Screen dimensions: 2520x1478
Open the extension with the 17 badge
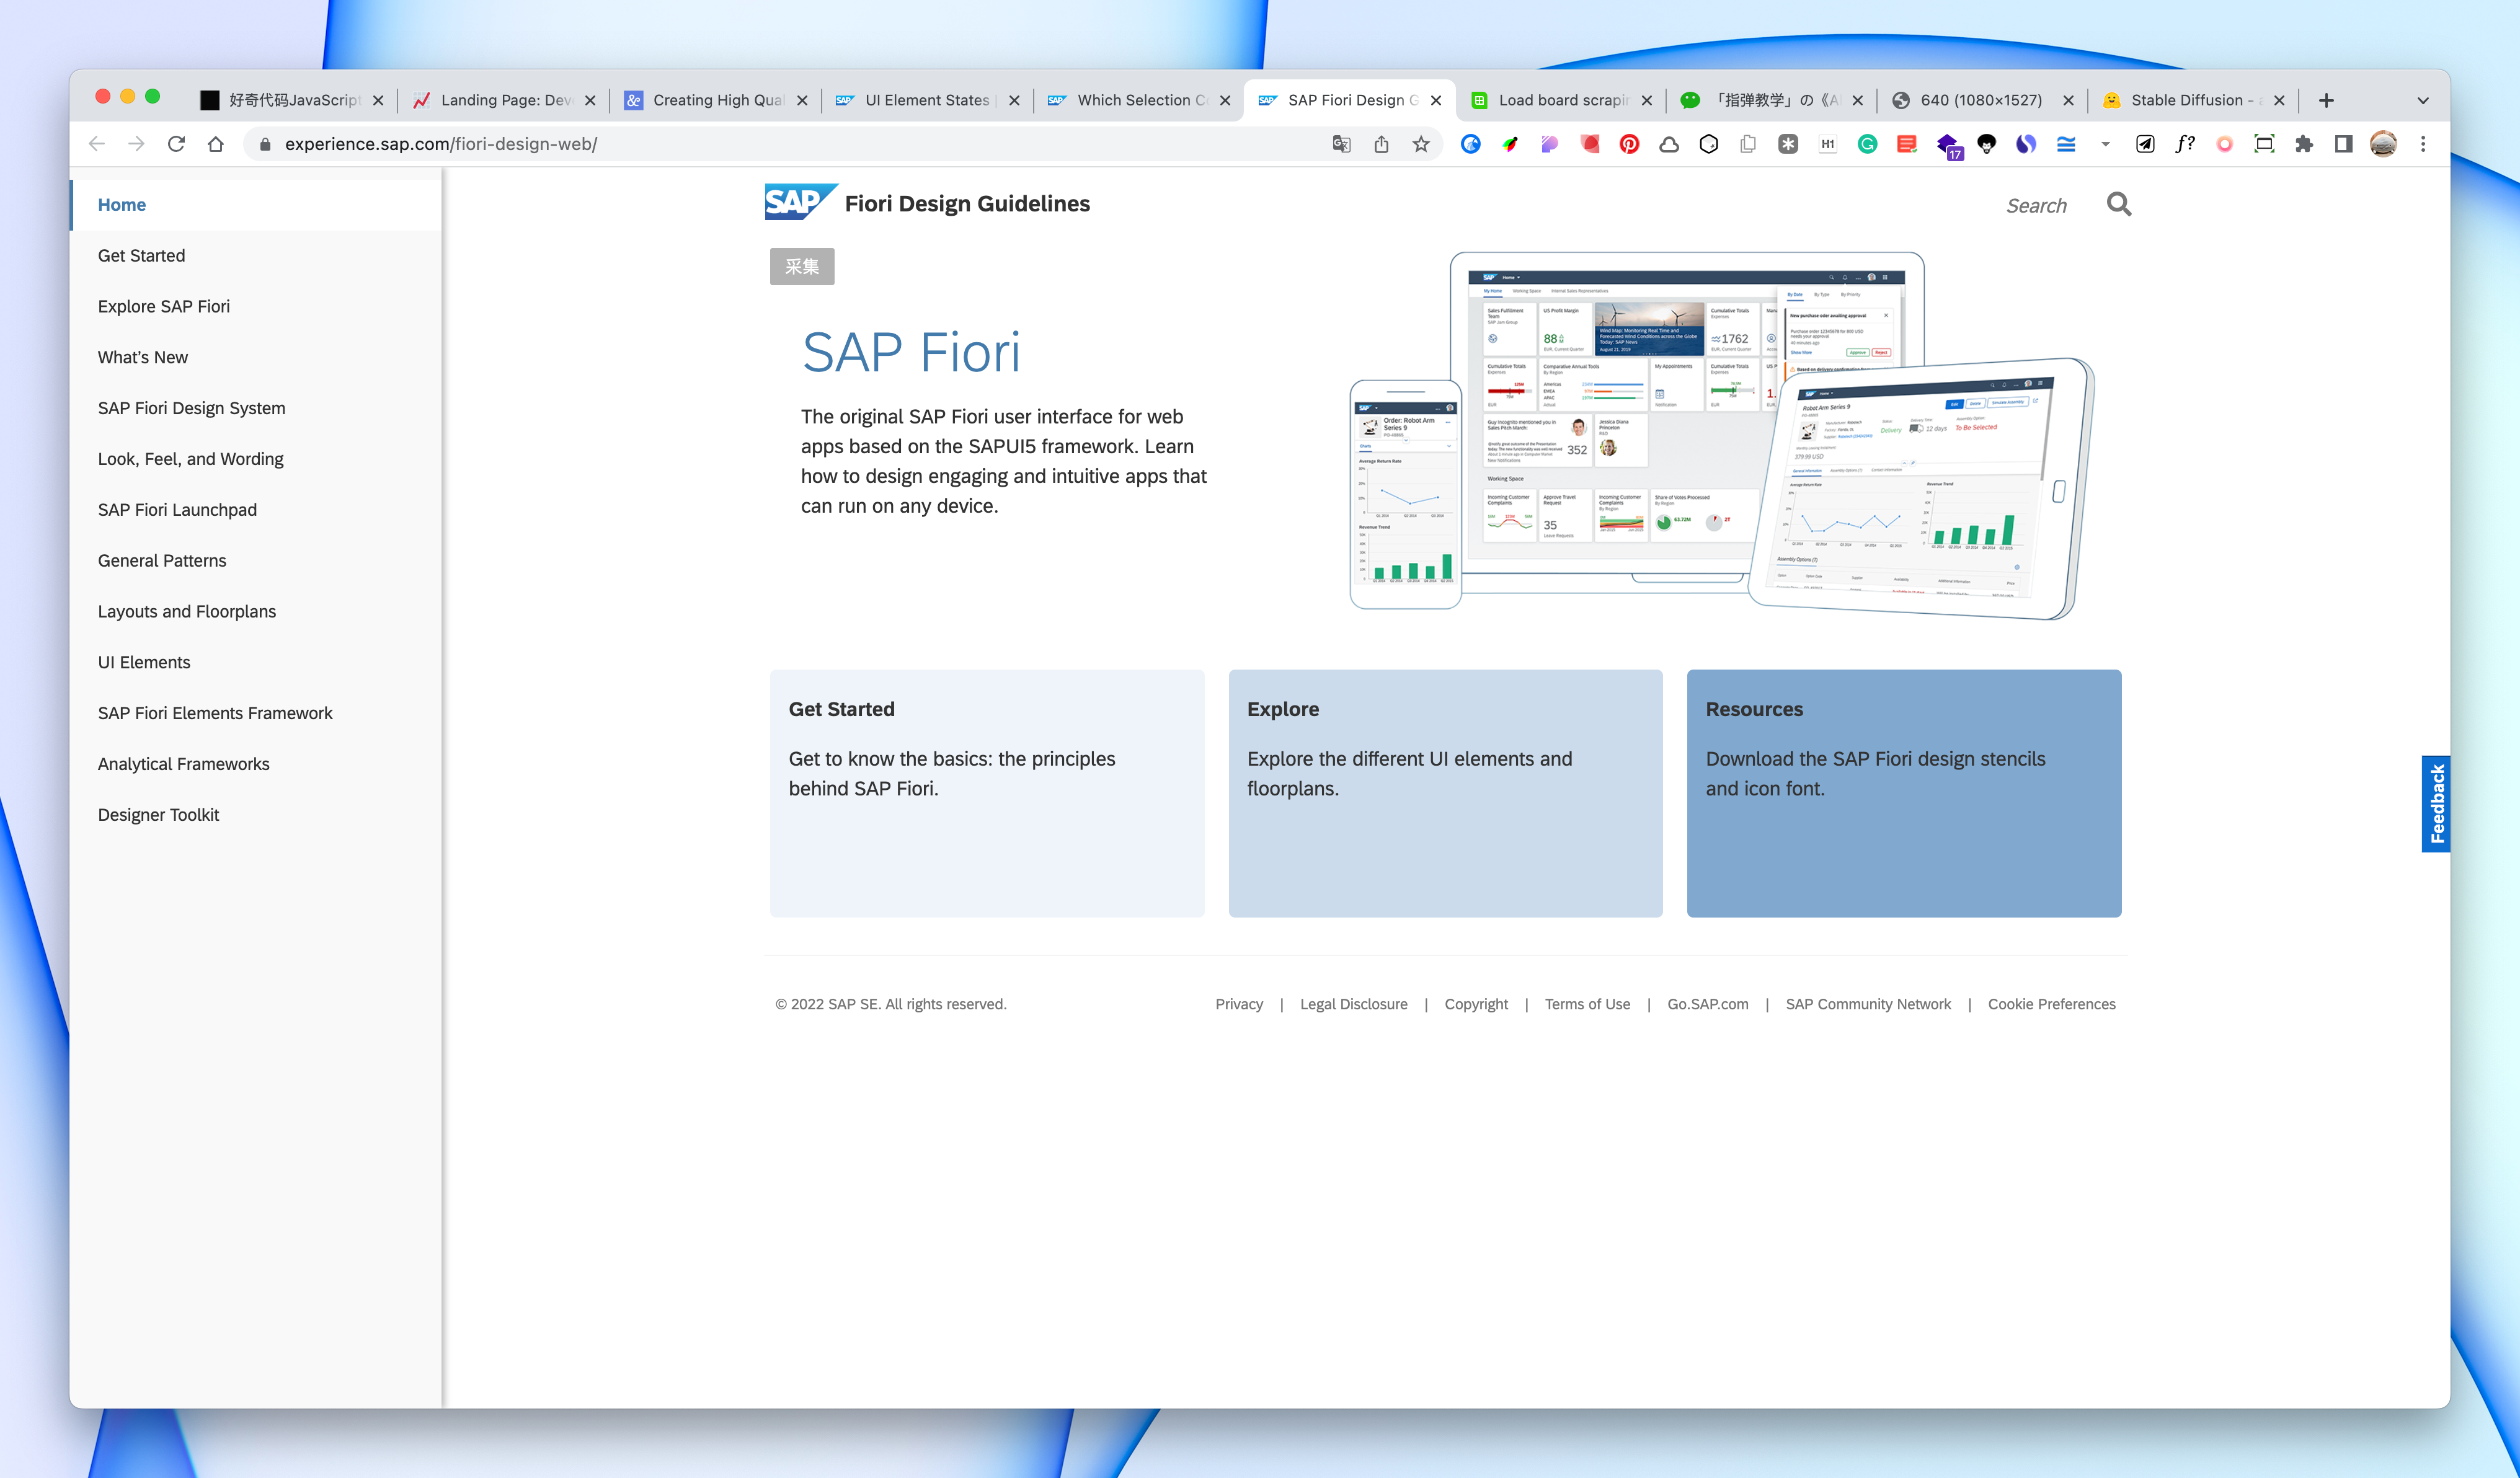[x=1948, y=146]
